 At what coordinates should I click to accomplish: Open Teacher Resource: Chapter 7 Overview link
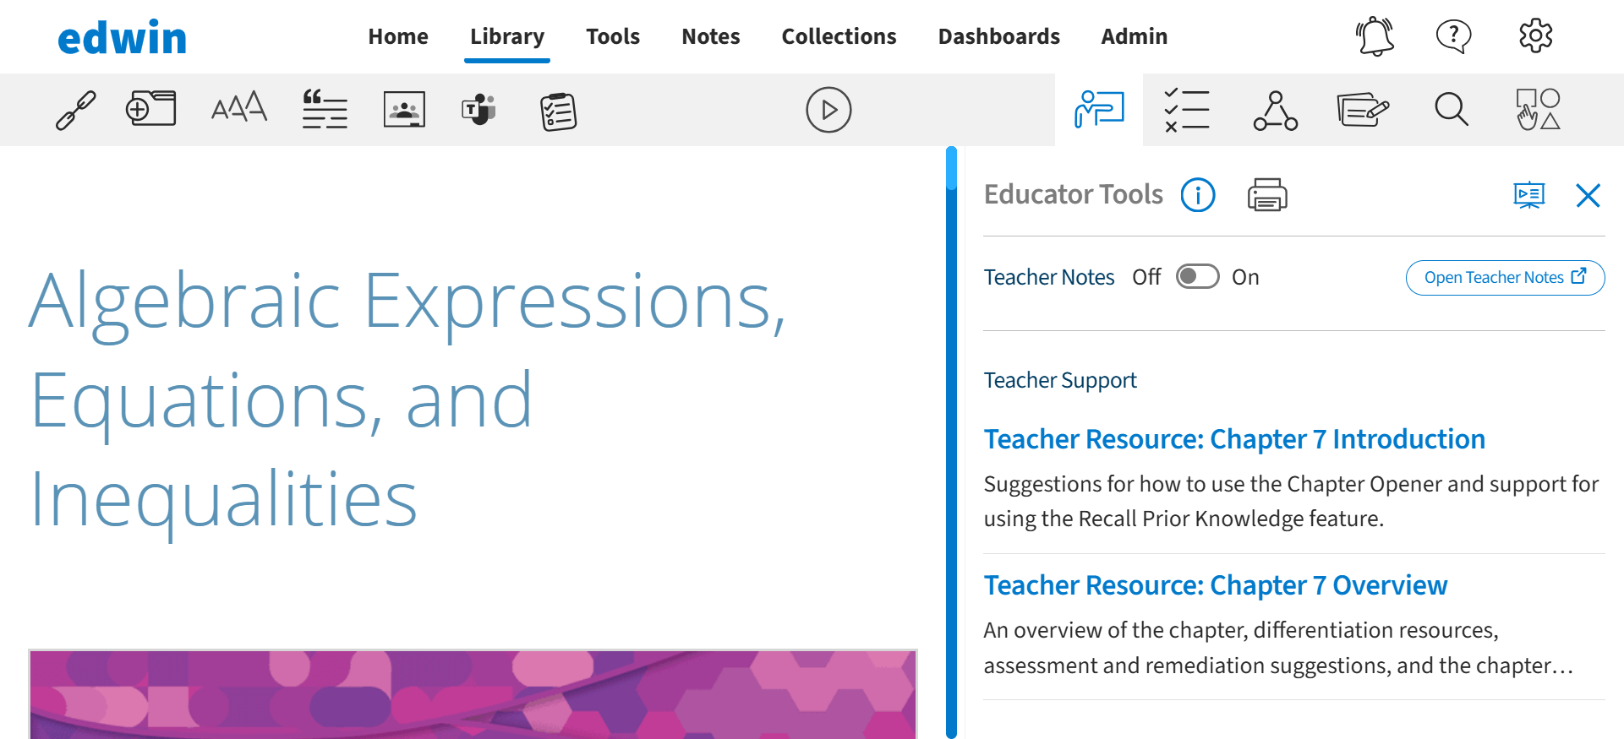click(x=1216, y=585)
